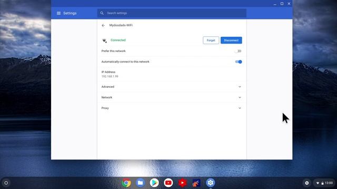Launch Chrome from the shelf

tap(126, 183)
